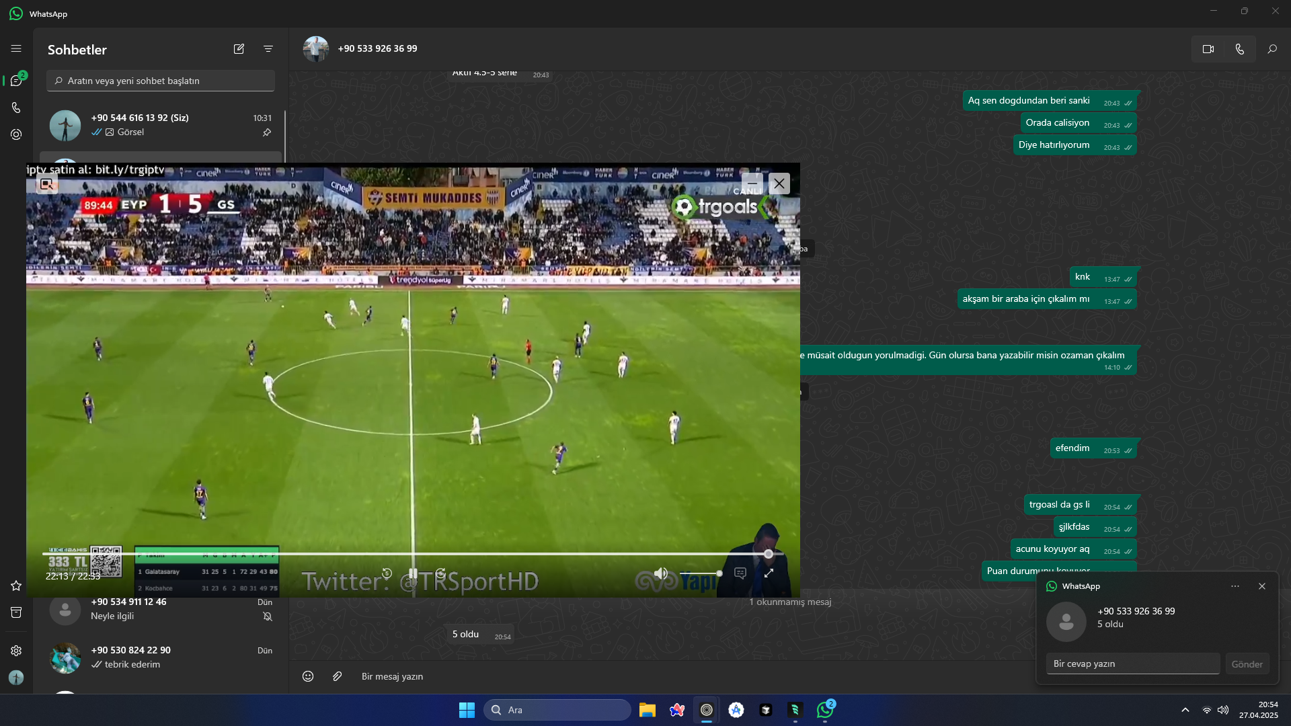
Task: Rewind video by 5 seconds
Action: click(x=387, y=573)
